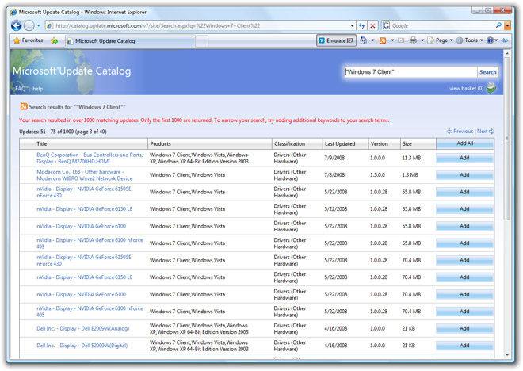This screenshot has height=371, width=523.
Task: Click the Google search provider icon
Action: pyautogui.click(x=386, y=25)
